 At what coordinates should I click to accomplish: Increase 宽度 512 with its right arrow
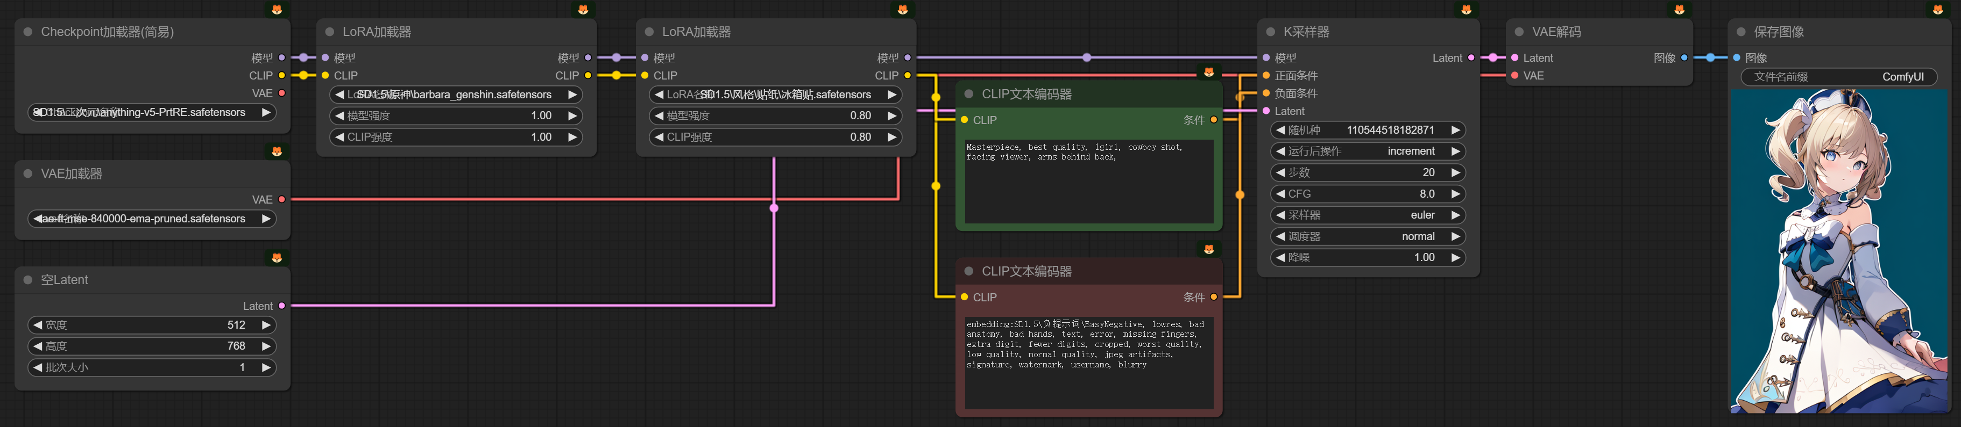click(266, 325)
